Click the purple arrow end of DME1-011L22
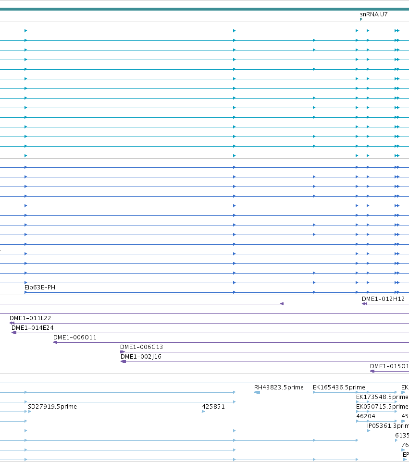This screenshot has width=409, height=462. [x=12, y=323]
